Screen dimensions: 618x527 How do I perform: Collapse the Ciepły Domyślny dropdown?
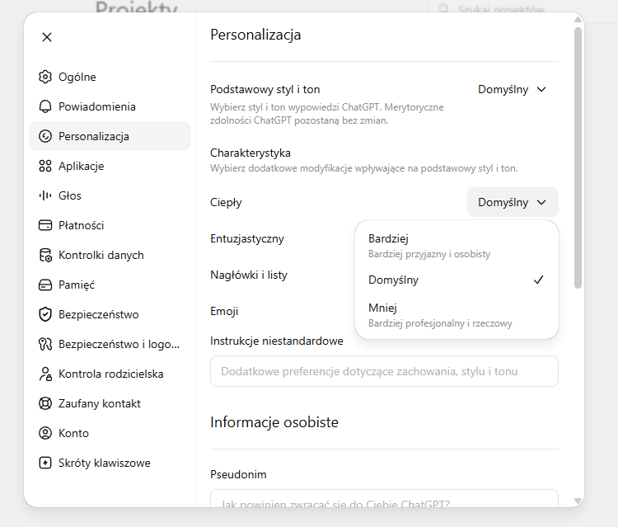(513, 202)
